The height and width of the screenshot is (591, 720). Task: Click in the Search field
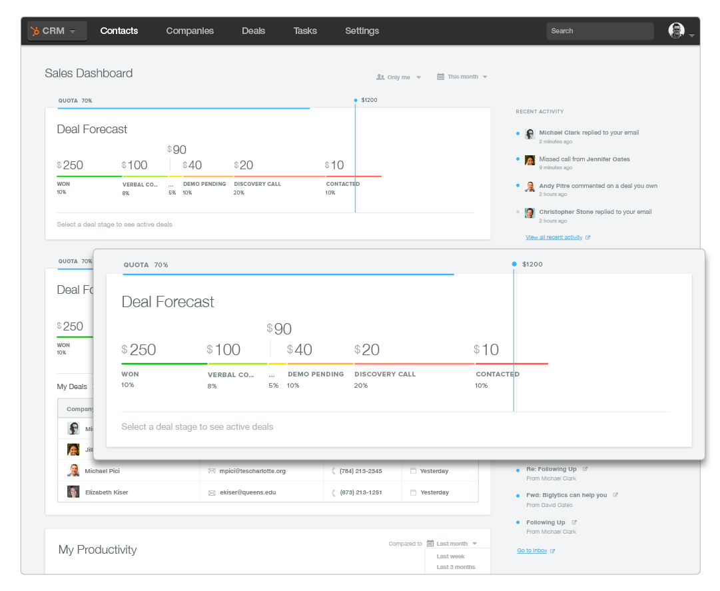coord(599,31)
